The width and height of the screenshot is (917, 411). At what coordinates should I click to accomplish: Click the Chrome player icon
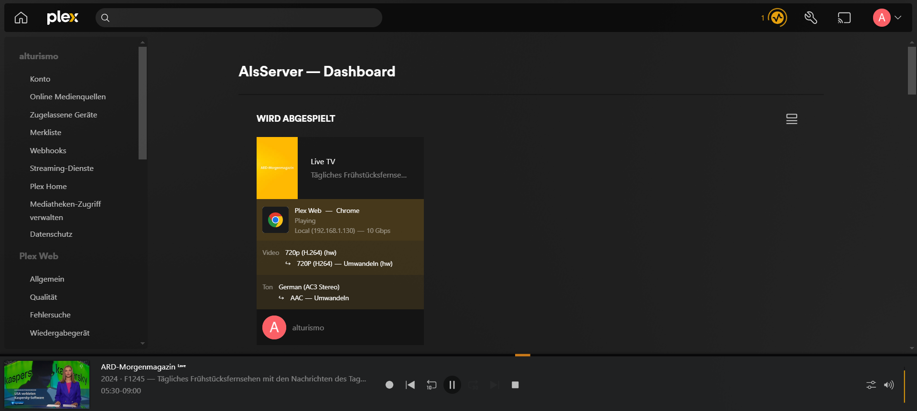tap(275, 220)
